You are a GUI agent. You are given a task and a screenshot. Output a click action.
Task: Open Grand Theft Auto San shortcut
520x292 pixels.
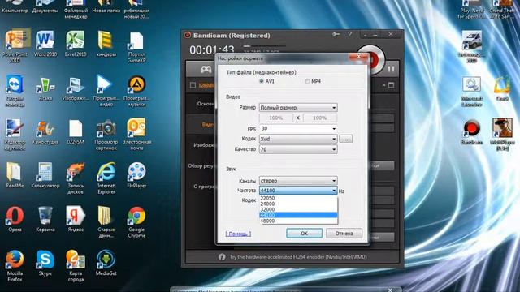pos(502,10)
